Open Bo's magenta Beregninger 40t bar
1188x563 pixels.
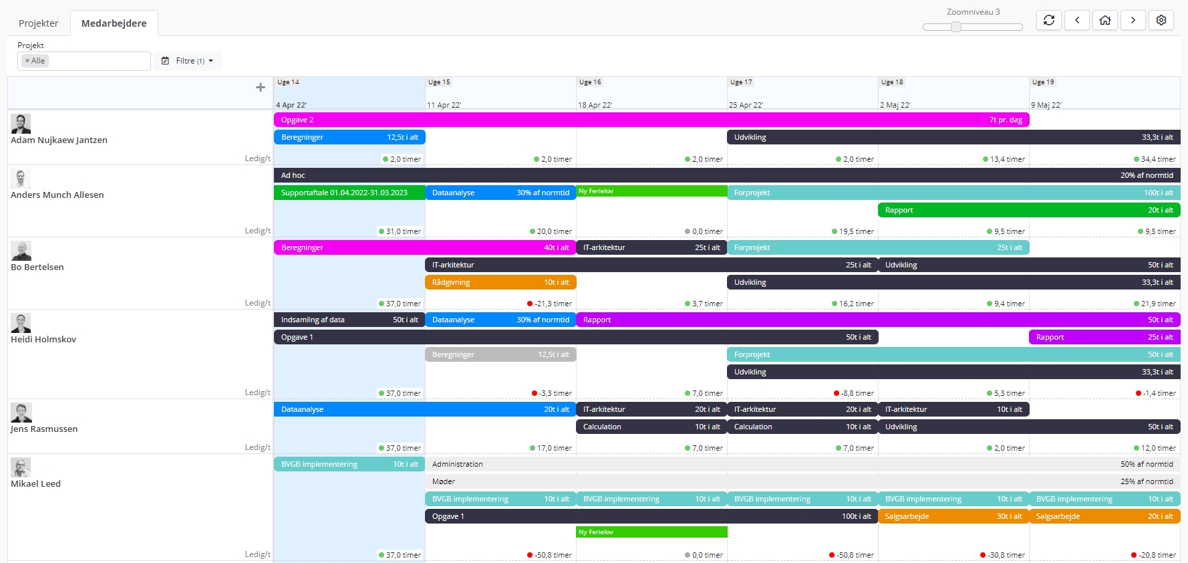(x=425, y=247)
